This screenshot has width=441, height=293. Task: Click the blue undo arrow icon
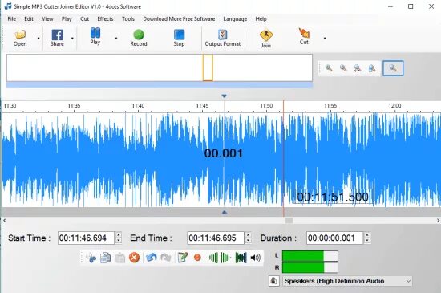click(x=152, y=258)
